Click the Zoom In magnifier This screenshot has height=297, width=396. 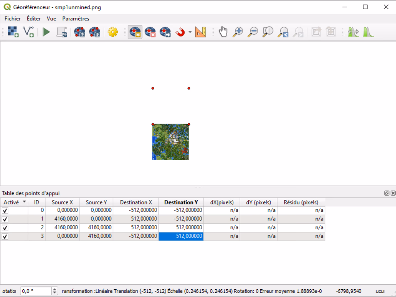click(238, 32)
